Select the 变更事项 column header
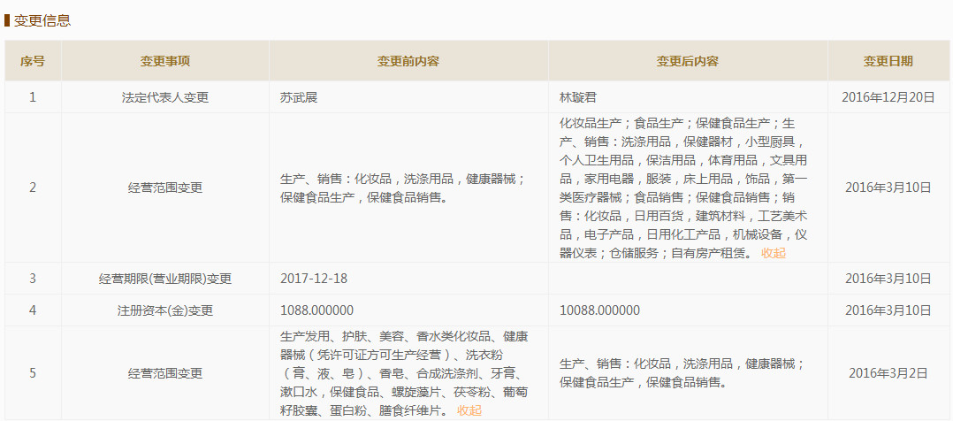The height and width of the screenshot is (421, 953). pyautogui.click(x=165, y=61)
